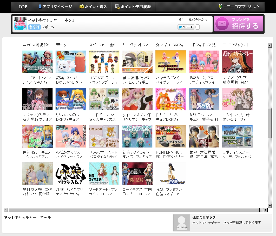Viewport: 276px width, 236px height.
Task: Click スポーツ category text
Action: 48,27
